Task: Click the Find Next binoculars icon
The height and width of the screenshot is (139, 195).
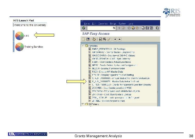Action: pos(151,28)
